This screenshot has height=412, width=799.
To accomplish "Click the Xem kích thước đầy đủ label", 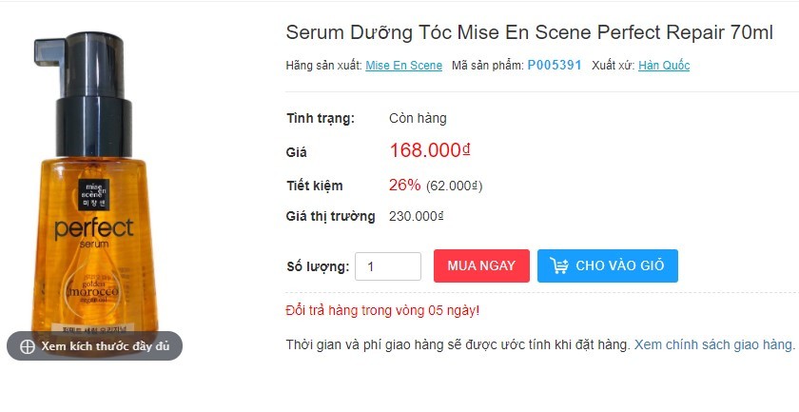I will pos(105,346).
